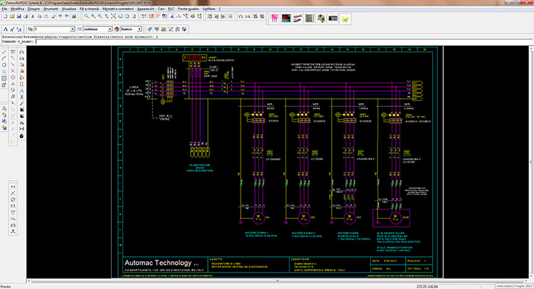534x289 pixels.
Task: Click the pink terminal strip icon
Action: point(275,19)
